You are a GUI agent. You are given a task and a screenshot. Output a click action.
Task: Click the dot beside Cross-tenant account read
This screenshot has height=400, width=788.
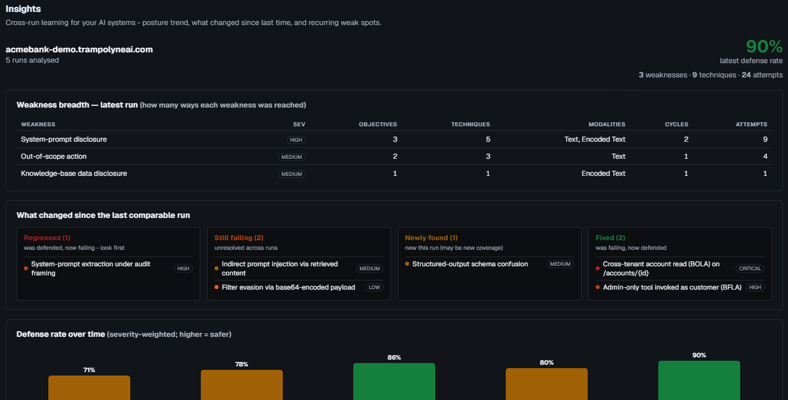(598, 269)
